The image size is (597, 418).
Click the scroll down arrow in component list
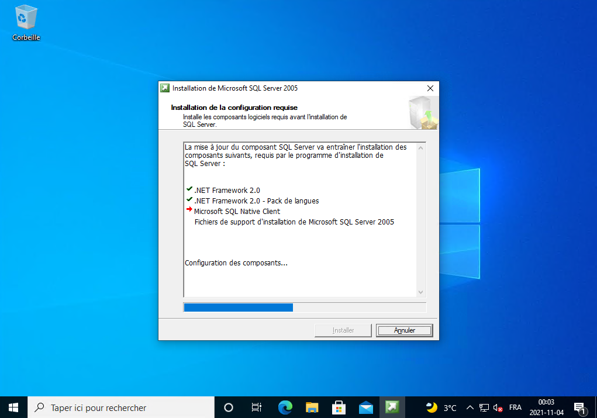pyautogui.click(x=420, y=292)
